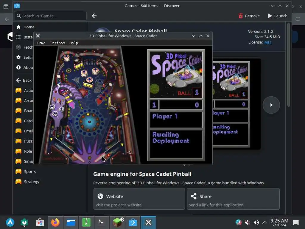Open the MIT license link
This screenshot has height=229, width=305.
coord(268,42)
